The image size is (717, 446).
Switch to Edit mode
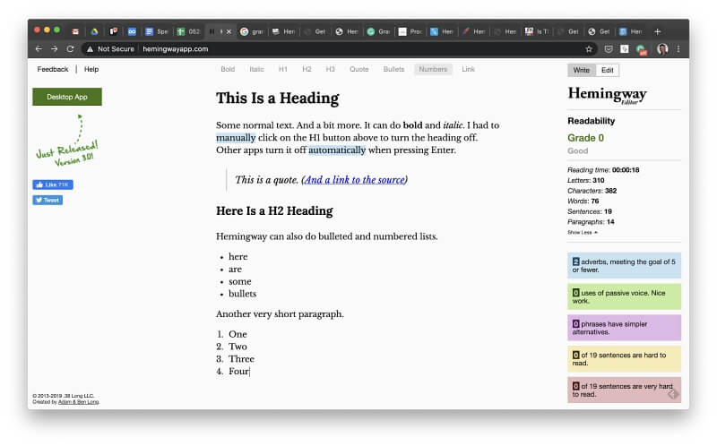point(608,70)
